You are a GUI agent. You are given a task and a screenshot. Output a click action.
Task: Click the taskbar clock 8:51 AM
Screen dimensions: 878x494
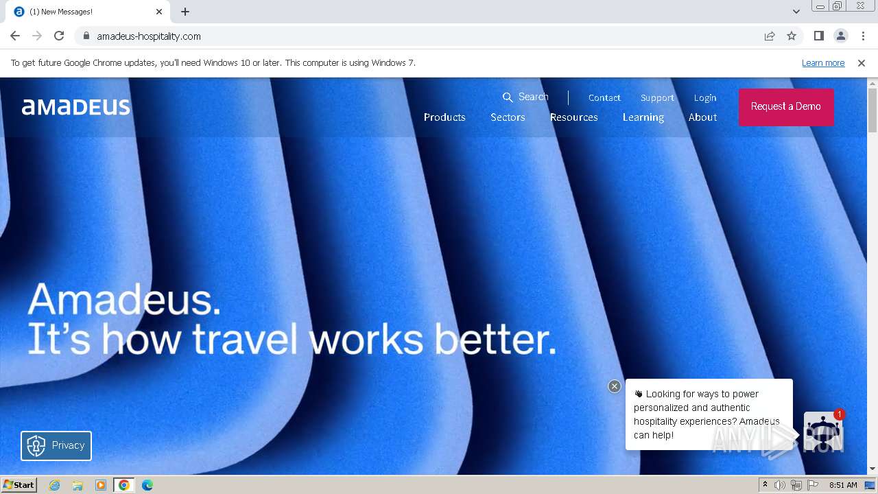843,485
